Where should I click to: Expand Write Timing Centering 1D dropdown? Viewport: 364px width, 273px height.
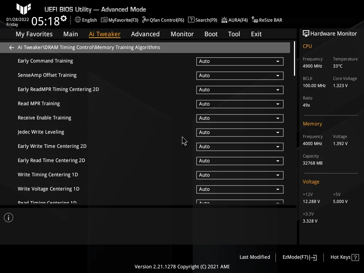point(240,175)
